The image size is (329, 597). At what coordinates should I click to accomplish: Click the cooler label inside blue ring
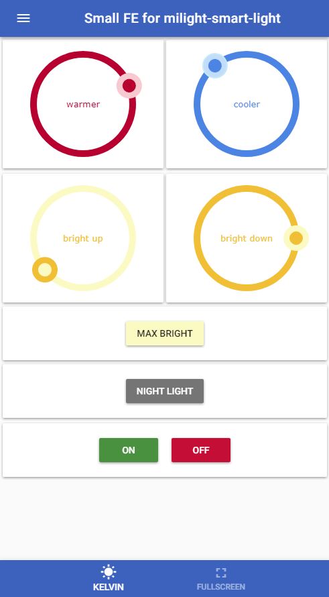pos(247,105)
